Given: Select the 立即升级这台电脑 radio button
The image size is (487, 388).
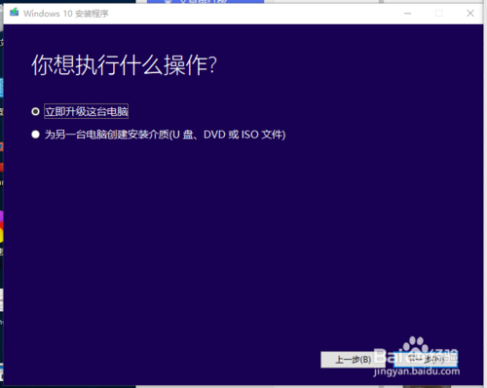Looking at the screenshot, I should pyautogui.click(x=35, y=112).
